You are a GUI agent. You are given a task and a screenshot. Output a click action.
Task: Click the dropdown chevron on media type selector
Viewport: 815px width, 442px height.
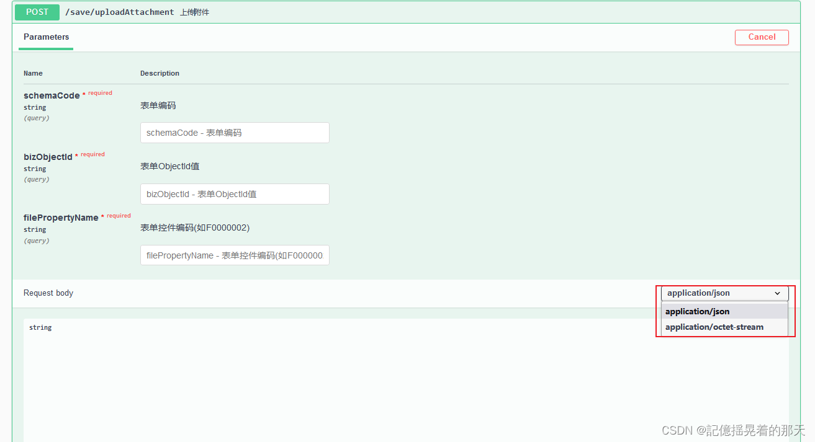(x=778, y=293)
